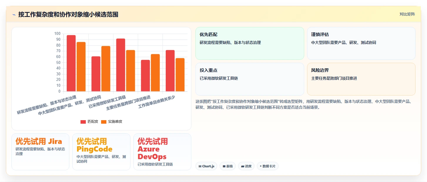The height and width of the screenshot is (182, 427).
Task: Click the 表格 tag
Action: pos(227,166)
